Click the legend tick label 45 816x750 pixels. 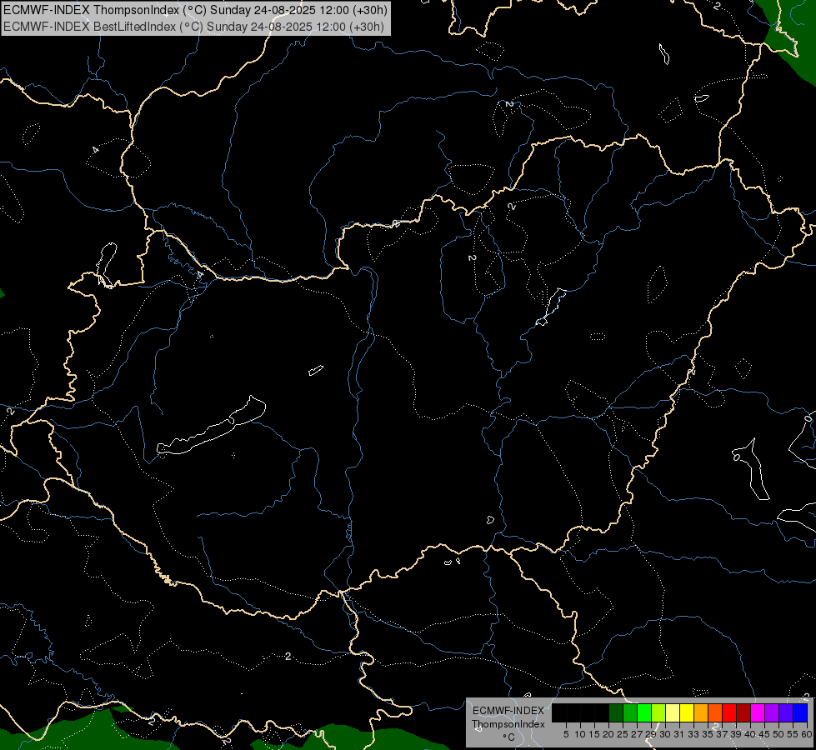764,734
